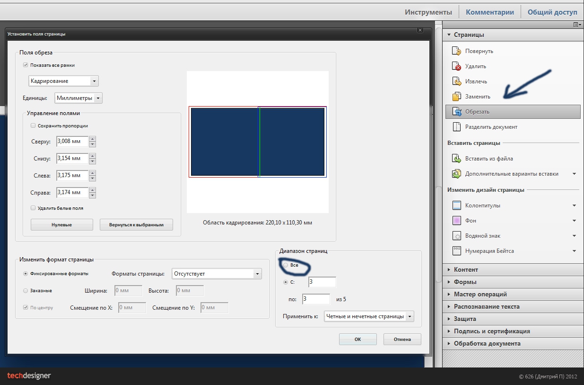584x385 pixels.
Task: Click the Справа margin input field
Action: tap(72, 192)
